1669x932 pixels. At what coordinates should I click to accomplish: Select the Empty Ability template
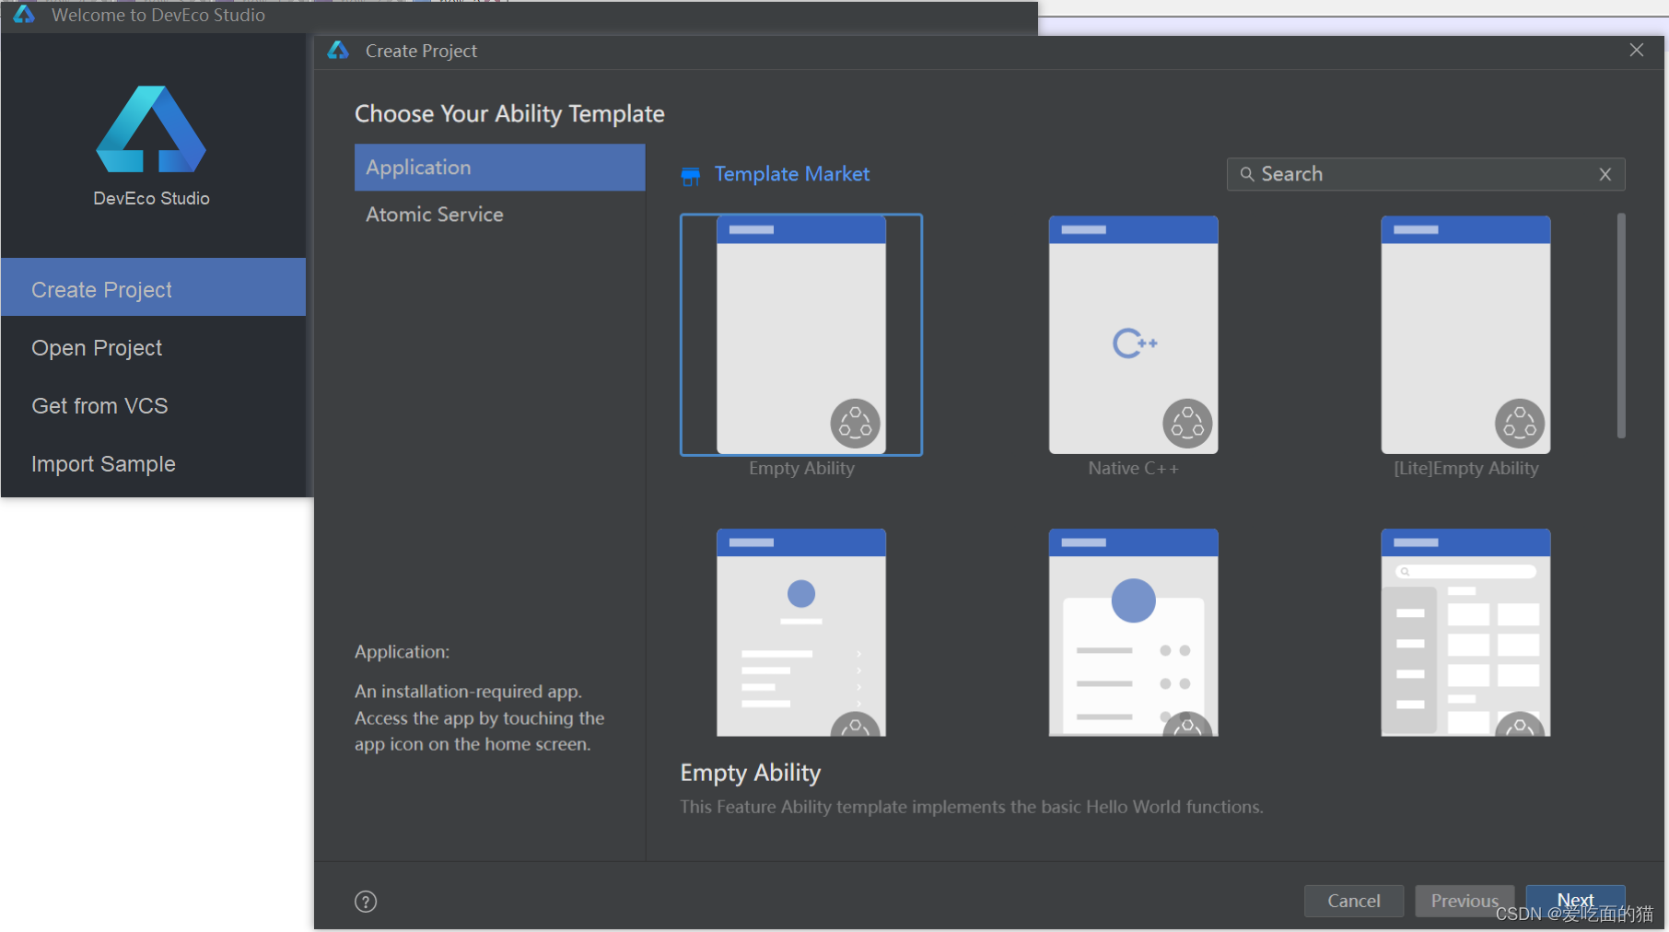pos(801,334)
